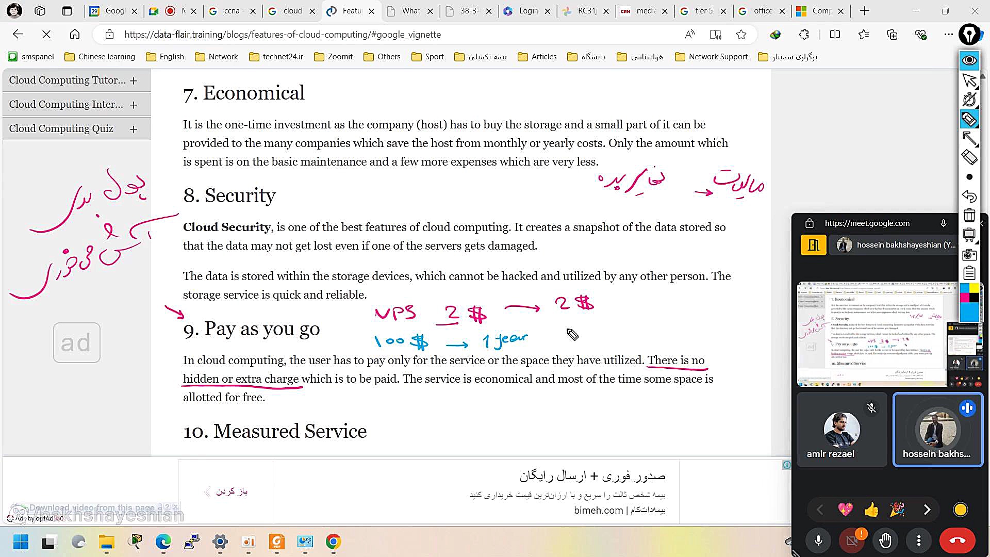This screenshot has height=557, width=990.
Task: Open browser collections icon
Action: pos(892,35)
